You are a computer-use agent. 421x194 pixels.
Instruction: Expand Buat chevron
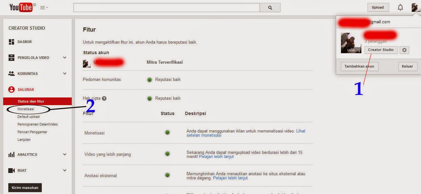65,170
